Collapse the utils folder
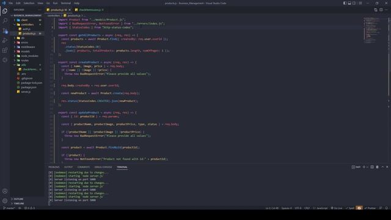 click(27, 65)
